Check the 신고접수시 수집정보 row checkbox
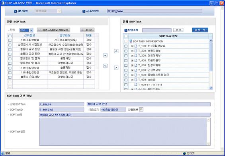 tap(10, 45)
